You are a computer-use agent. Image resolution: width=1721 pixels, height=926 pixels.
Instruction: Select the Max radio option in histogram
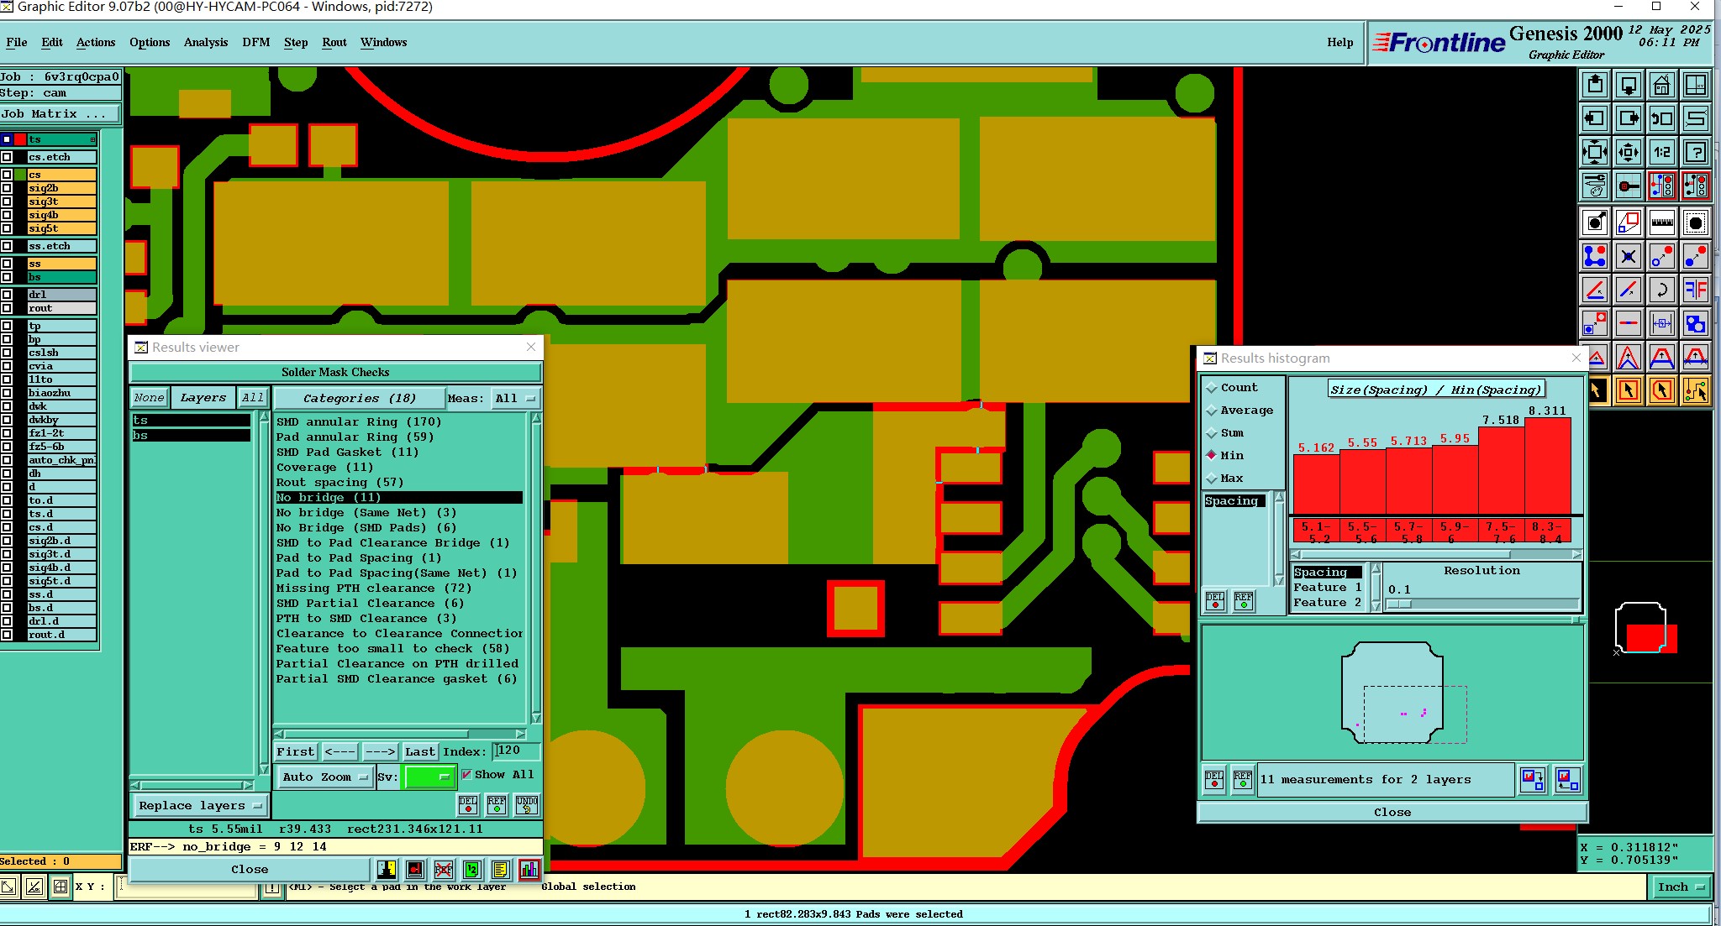click(x=1212, y=479)
